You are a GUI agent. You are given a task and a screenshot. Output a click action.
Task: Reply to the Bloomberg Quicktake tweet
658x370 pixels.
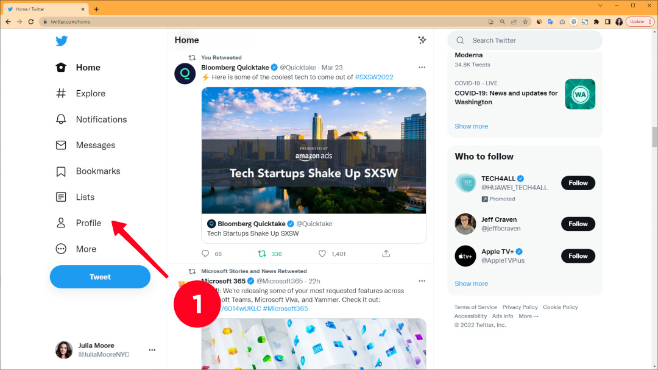[x=205, y=254]
